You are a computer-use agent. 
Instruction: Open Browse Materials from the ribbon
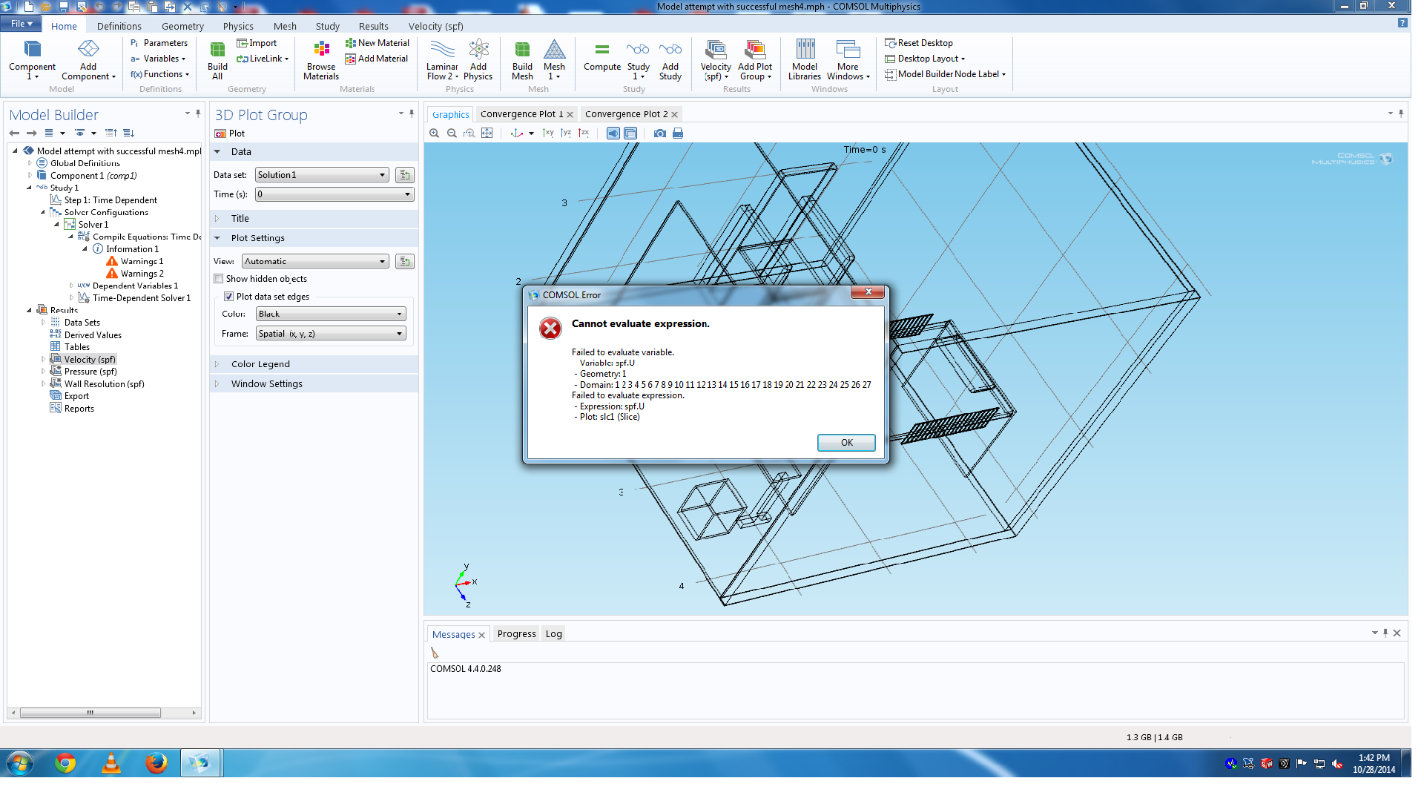(321, 59)
